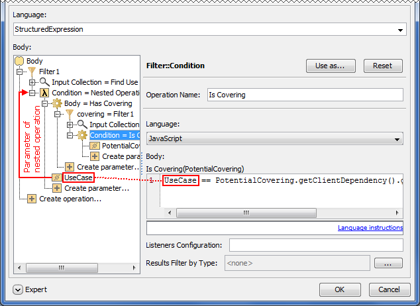Select the Body = Has Covering row

pos(98,103)
